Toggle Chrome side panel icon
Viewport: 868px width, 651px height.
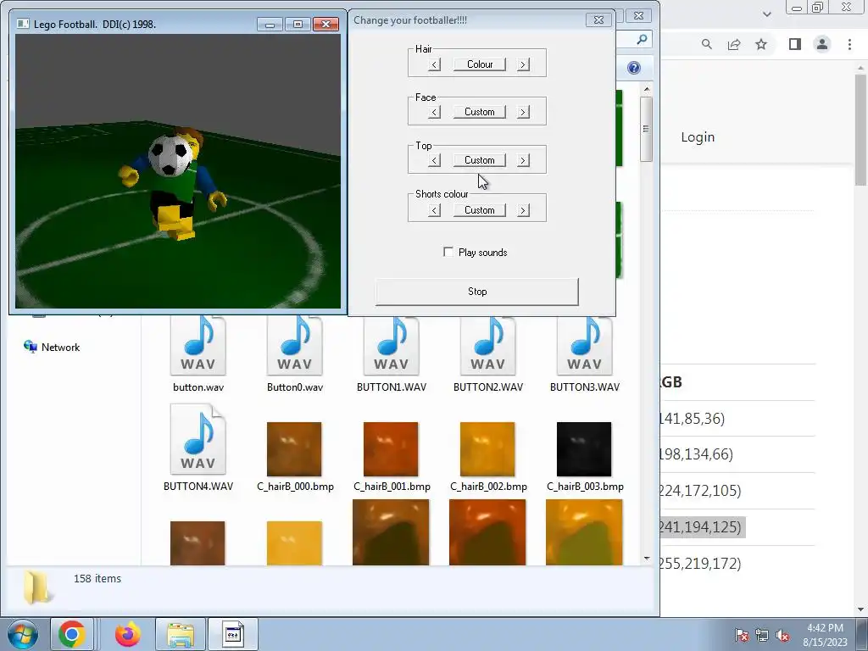(x=795, y=44)
